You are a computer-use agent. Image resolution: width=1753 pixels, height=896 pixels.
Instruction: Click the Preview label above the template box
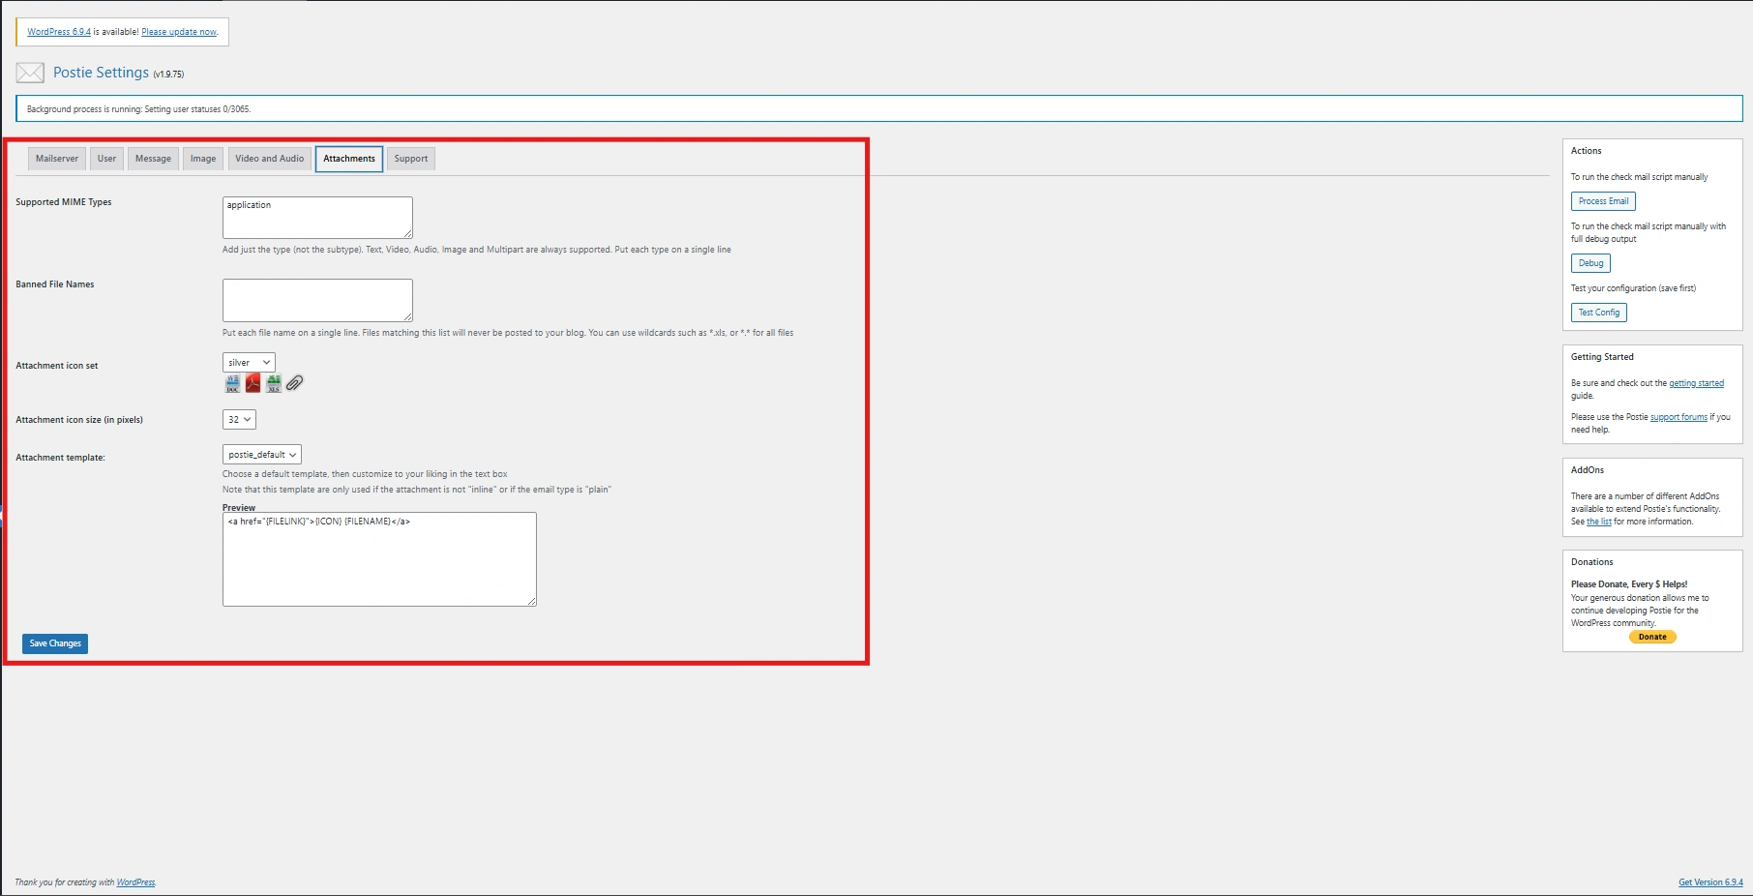(239, 507)
